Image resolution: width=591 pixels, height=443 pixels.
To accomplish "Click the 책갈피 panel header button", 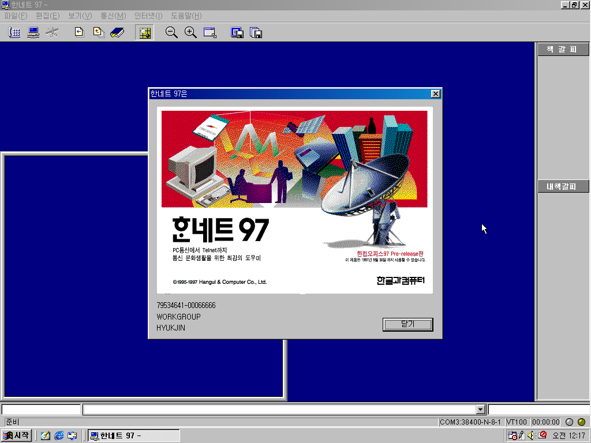I will pyautogui.click(x=563, y=50).
